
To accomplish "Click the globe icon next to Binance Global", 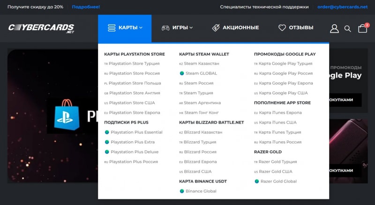I will click(x=182, y=191).
